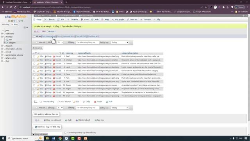Expand the information_schema database node
250x141 pixels.
click(x=2, y=49)
